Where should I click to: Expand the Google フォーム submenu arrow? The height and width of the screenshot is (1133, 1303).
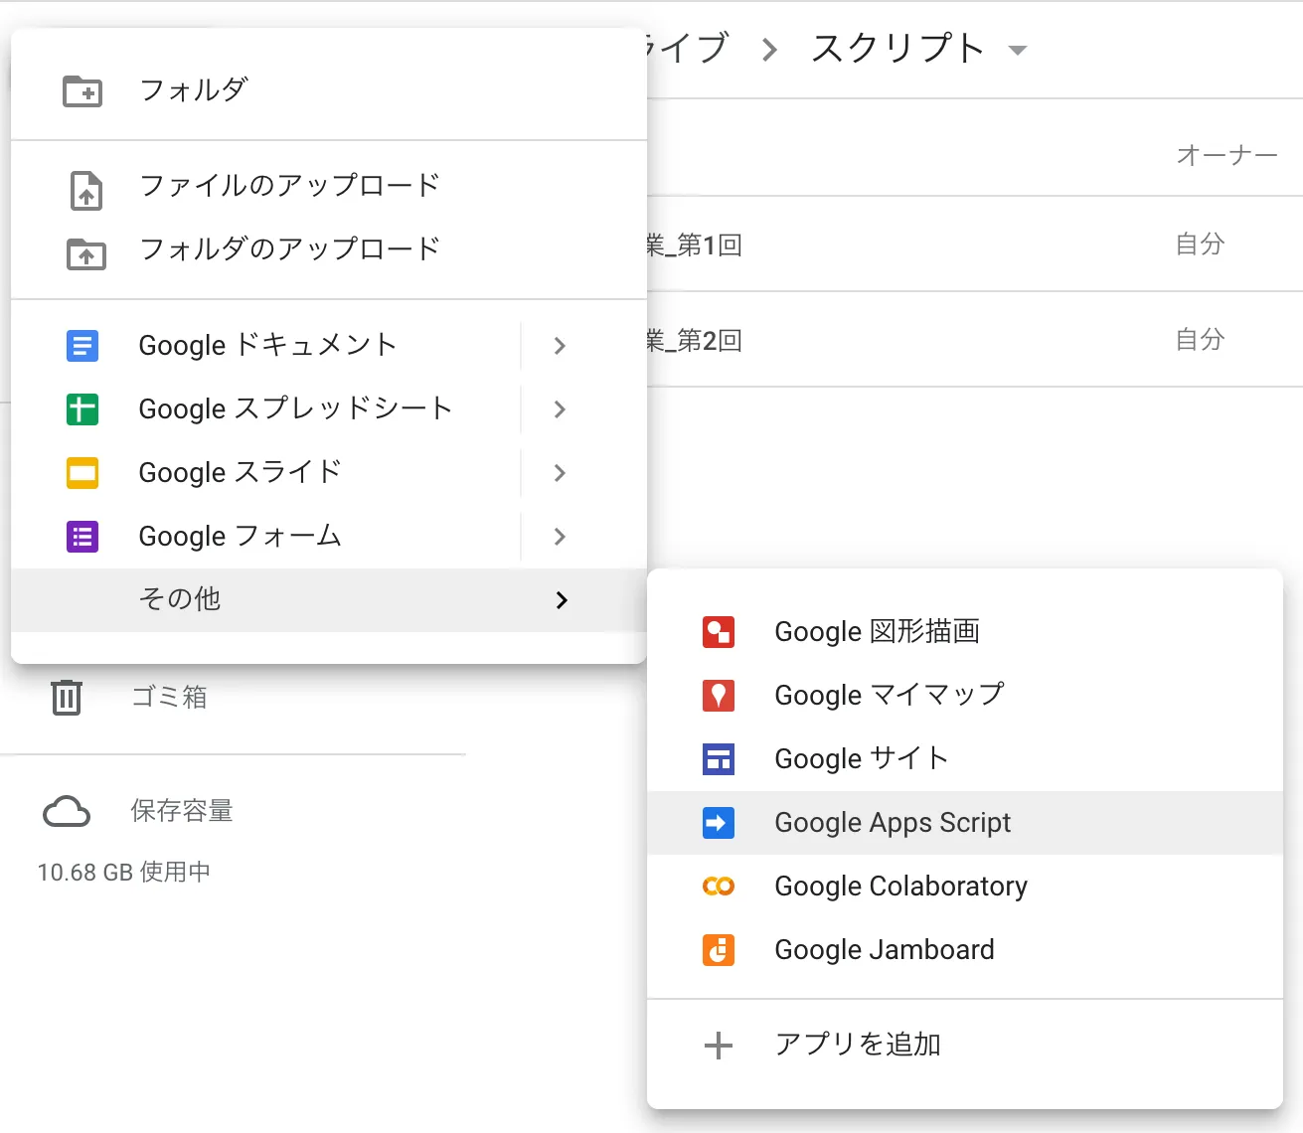click(x=560, y=537)
